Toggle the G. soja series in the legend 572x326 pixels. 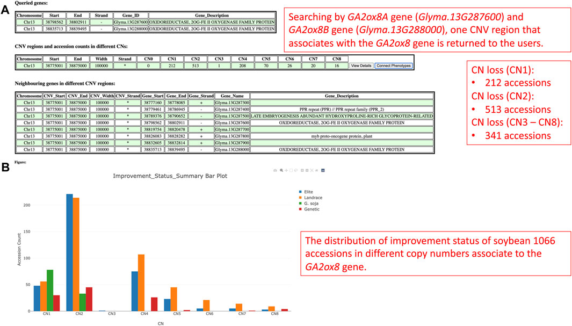pyautogui.click(x=309, y=204)
